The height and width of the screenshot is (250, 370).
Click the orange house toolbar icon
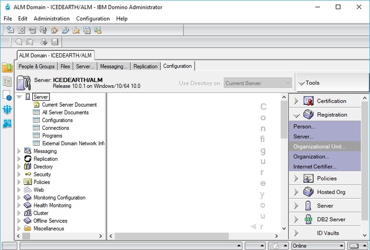click(x=54, y=30)
